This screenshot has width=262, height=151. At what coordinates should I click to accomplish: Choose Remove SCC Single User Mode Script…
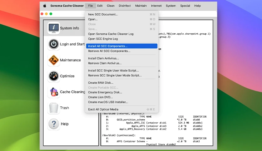pyautogui.click(x=122, y=75)
